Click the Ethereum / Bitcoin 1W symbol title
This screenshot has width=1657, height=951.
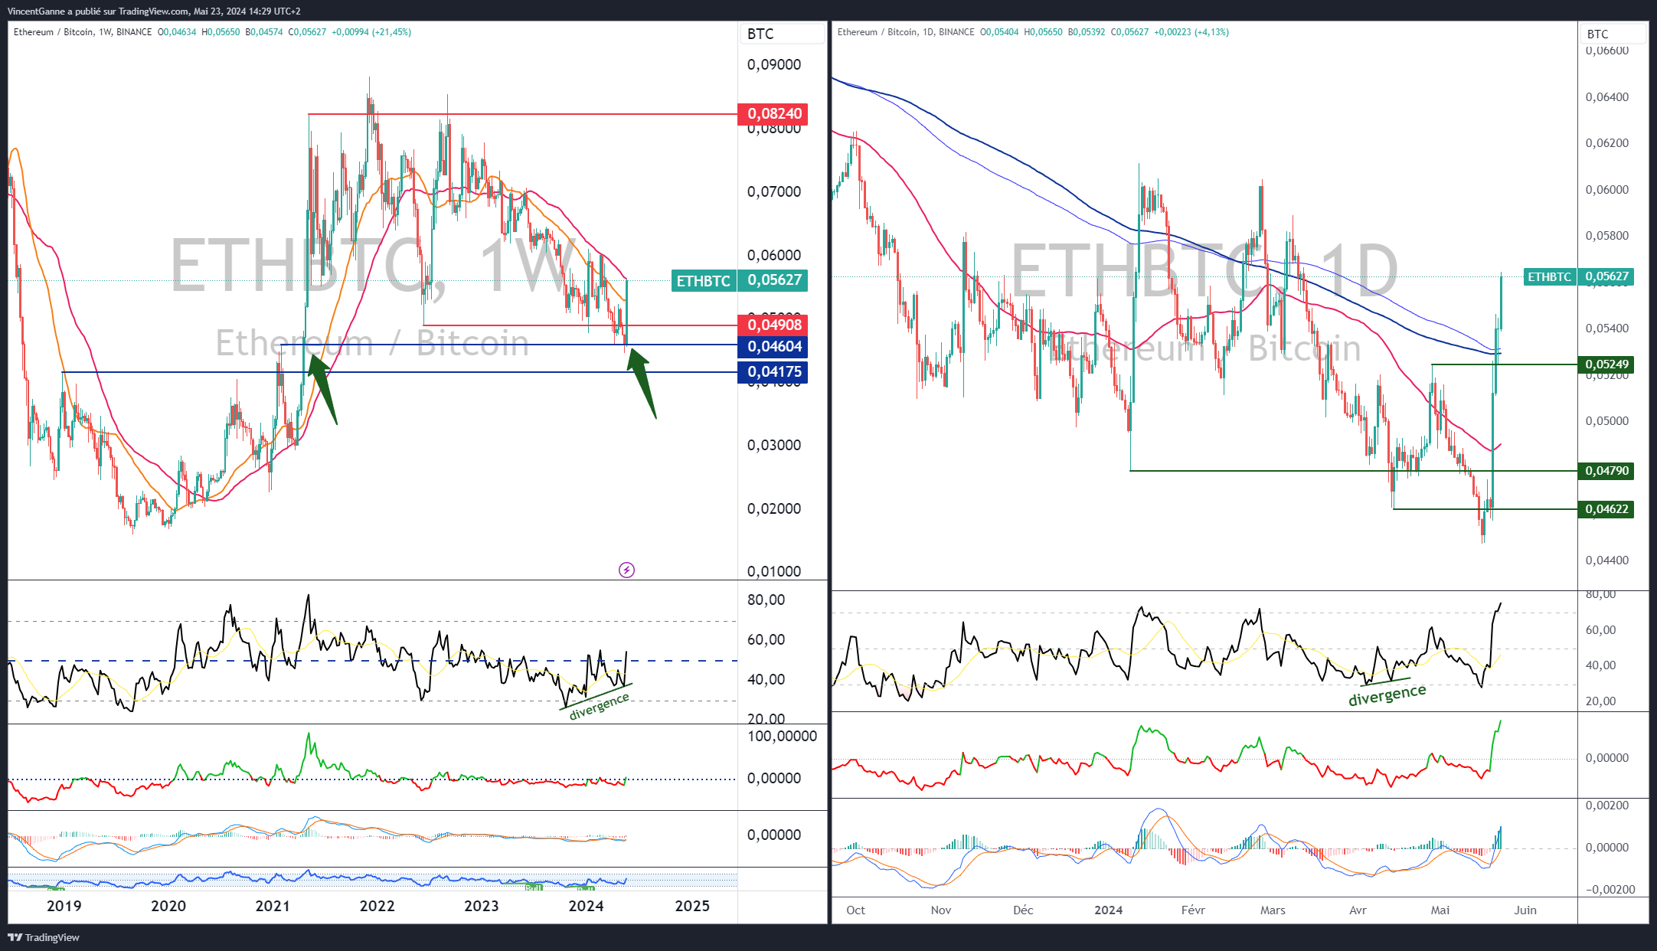click(x=83, y=32)
